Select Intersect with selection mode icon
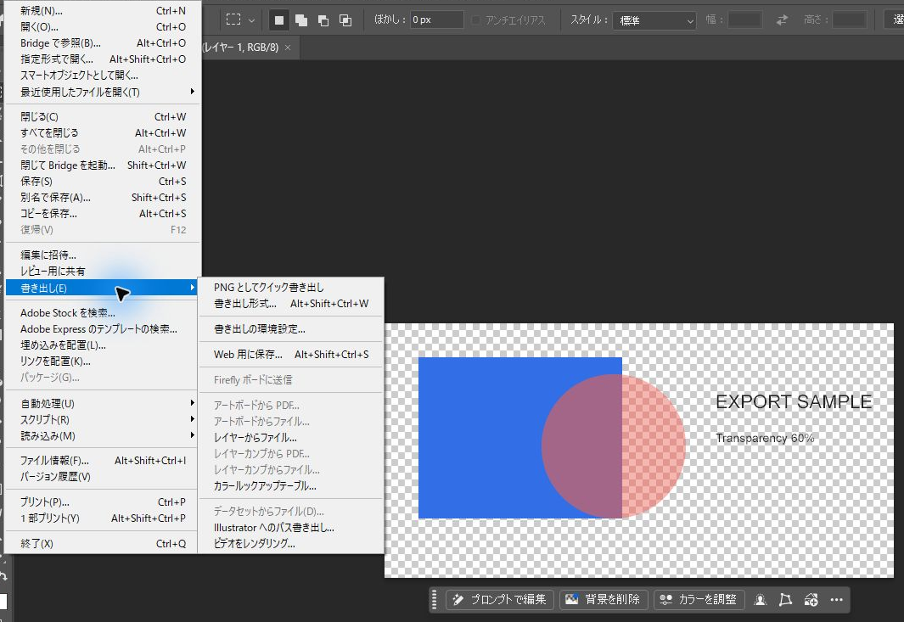904x622 pixels. point(345,20)
